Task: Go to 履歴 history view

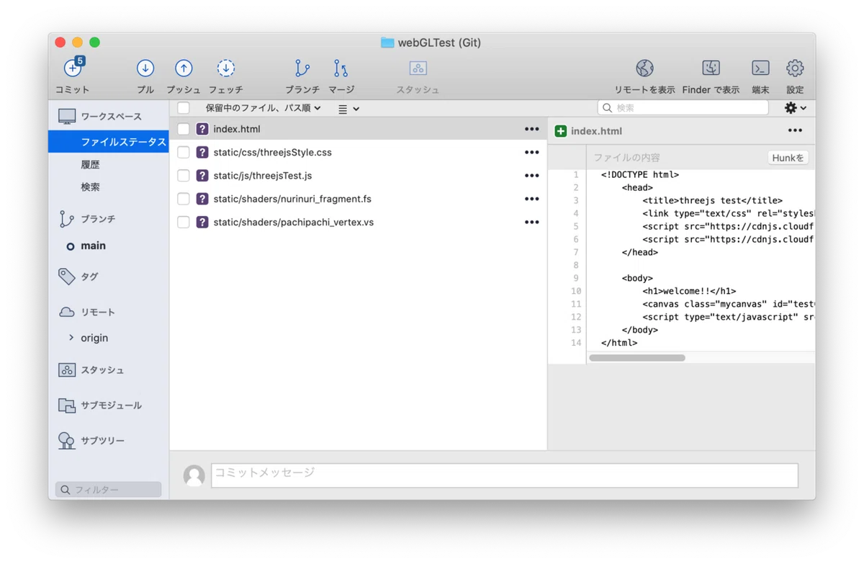Action: click(x=90, y=165)
